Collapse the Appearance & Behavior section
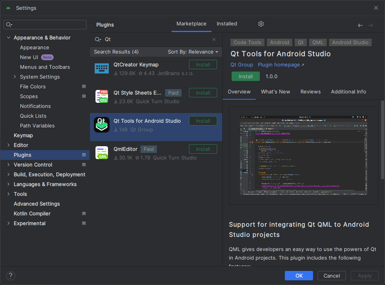This screenshot has height=285, width=385. [x=8, y=38]
